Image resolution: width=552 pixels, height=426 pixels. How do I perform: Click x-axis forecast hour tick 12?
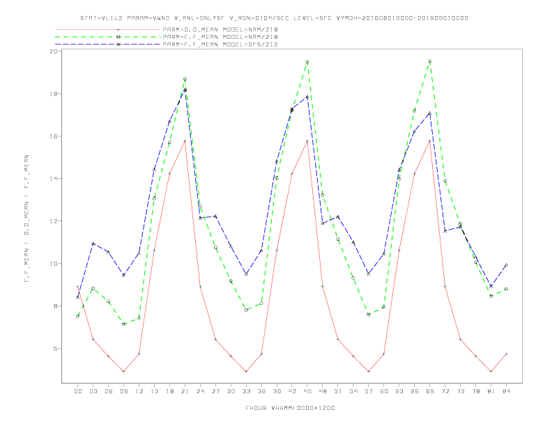[x=139, y=391]
